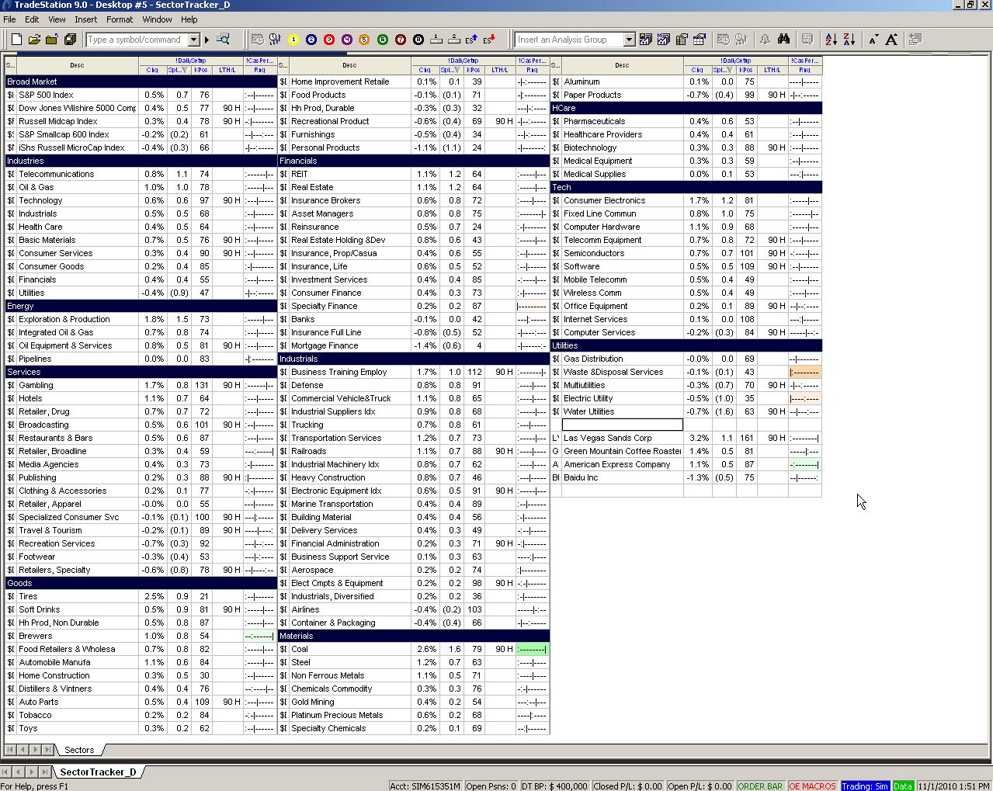Image resolution: width=993 pixels, height=791 pixels.
Task: Click the Trading: Sim status indicator
Action: (x=865, y=786)
